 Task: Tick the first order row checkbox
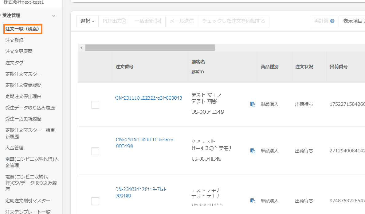click(96, 105)
